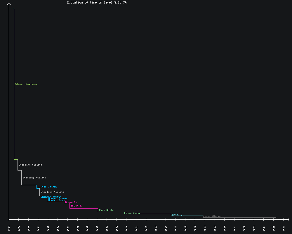Click the Steven Zwartjes record label
This screenshot has height=234, width=292.
(26, 84)
